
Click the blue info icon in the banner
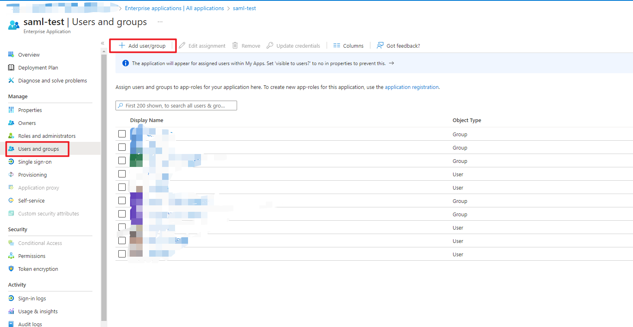point(126,63)
